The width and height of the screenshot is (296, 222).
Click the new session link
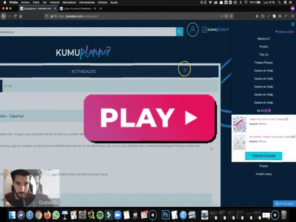point(285,32)
